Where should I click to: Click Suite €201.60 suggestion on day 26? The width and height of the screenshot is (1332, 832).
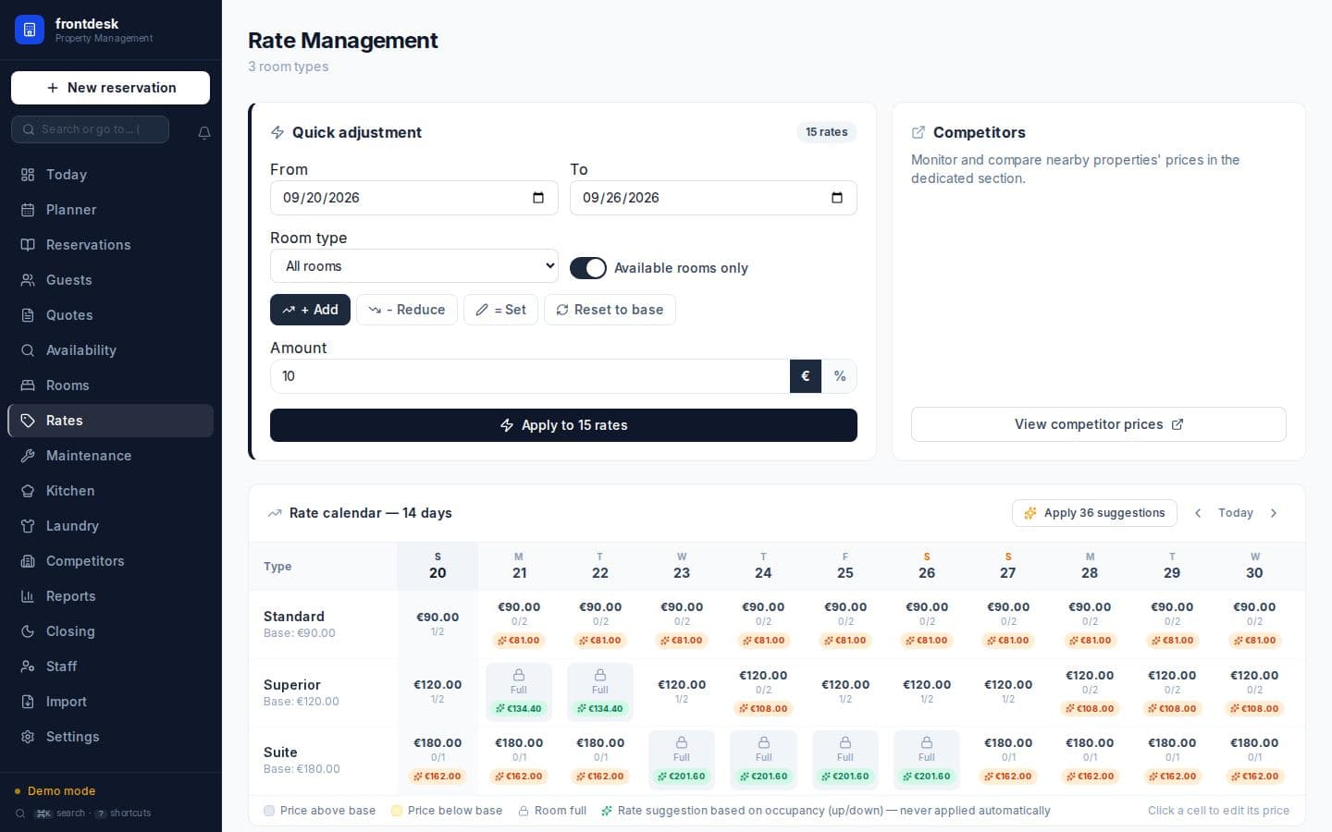927,777
